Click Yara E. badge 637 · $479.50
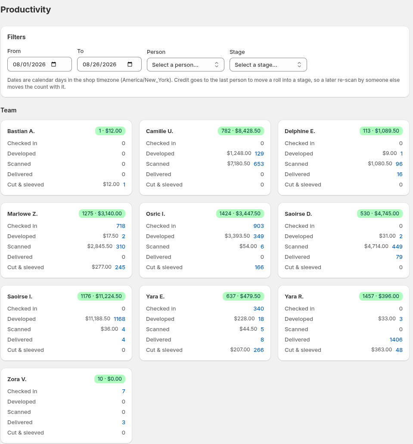Screen dimensions: 413x444 tap(243, 296)
